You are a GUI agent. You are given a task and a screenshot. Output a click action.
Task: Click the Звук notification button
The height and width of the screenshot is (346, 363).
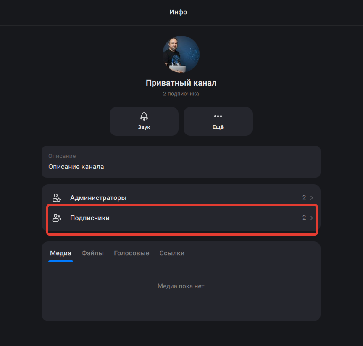(144, 121)
